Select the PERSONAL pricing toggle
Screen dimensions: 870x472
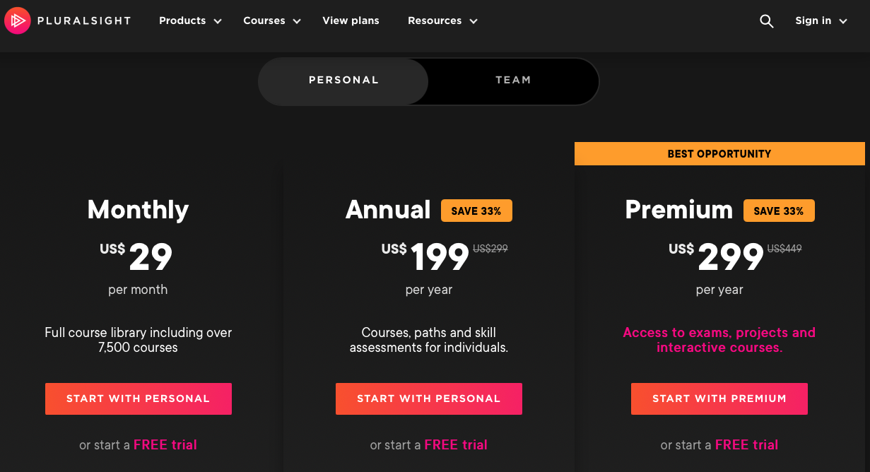tap(343, 80)
